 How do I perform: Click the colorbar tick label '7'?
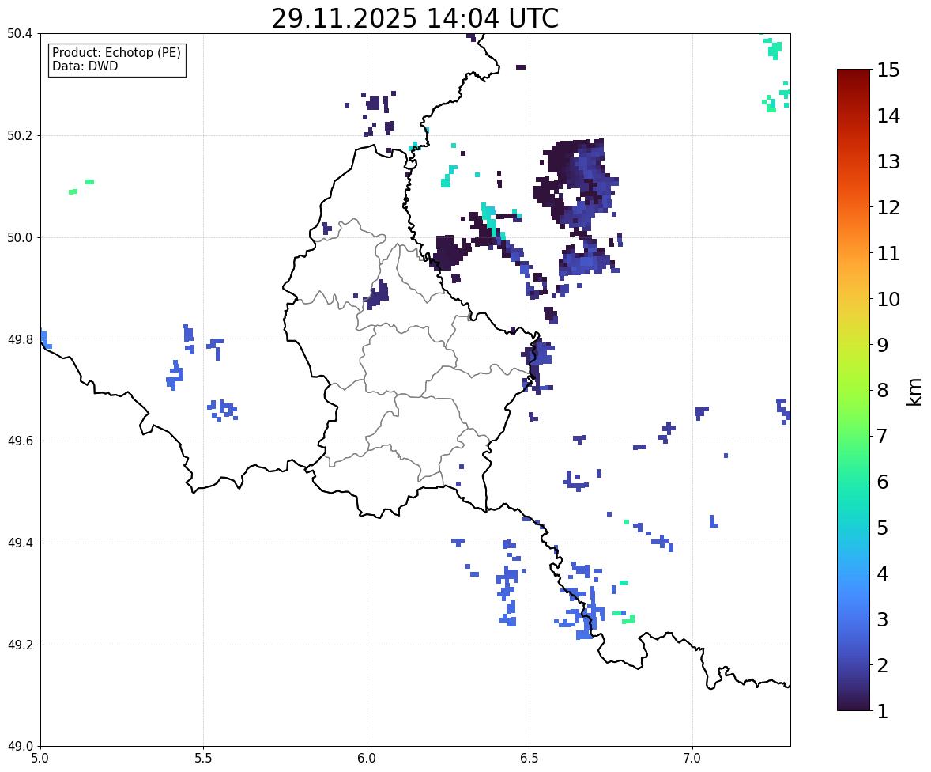click(x=882, y=436)
